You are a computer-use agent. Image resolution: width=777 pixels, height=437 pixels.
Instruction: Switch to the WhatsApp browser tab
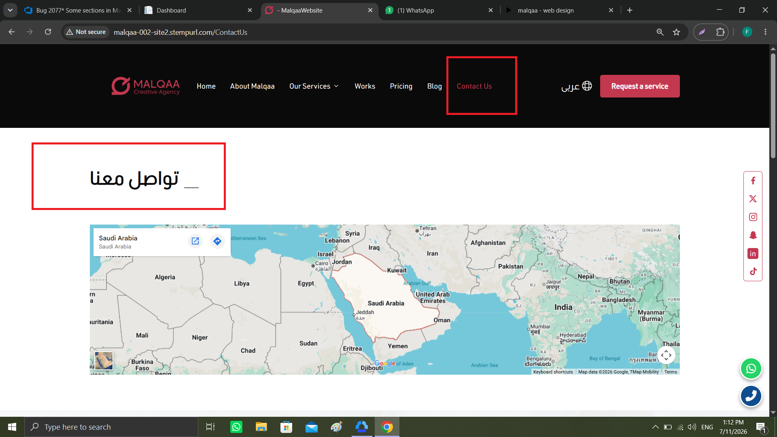click(439, 10)
